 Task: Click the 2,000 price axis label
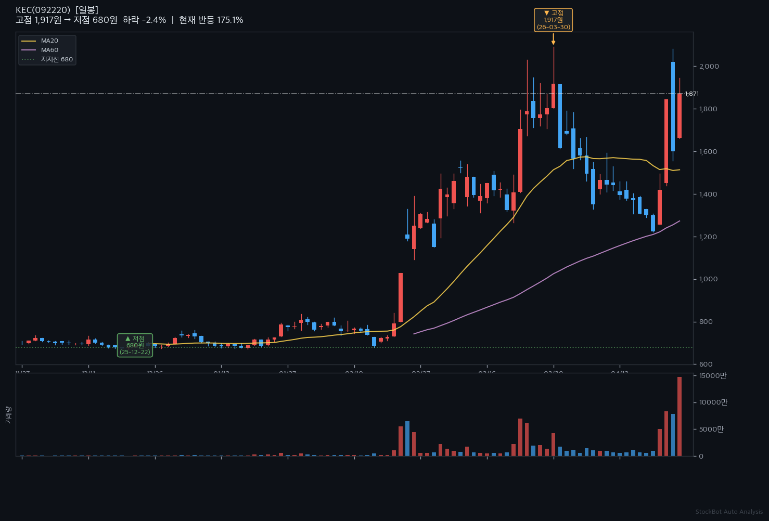tap(709, 66)
